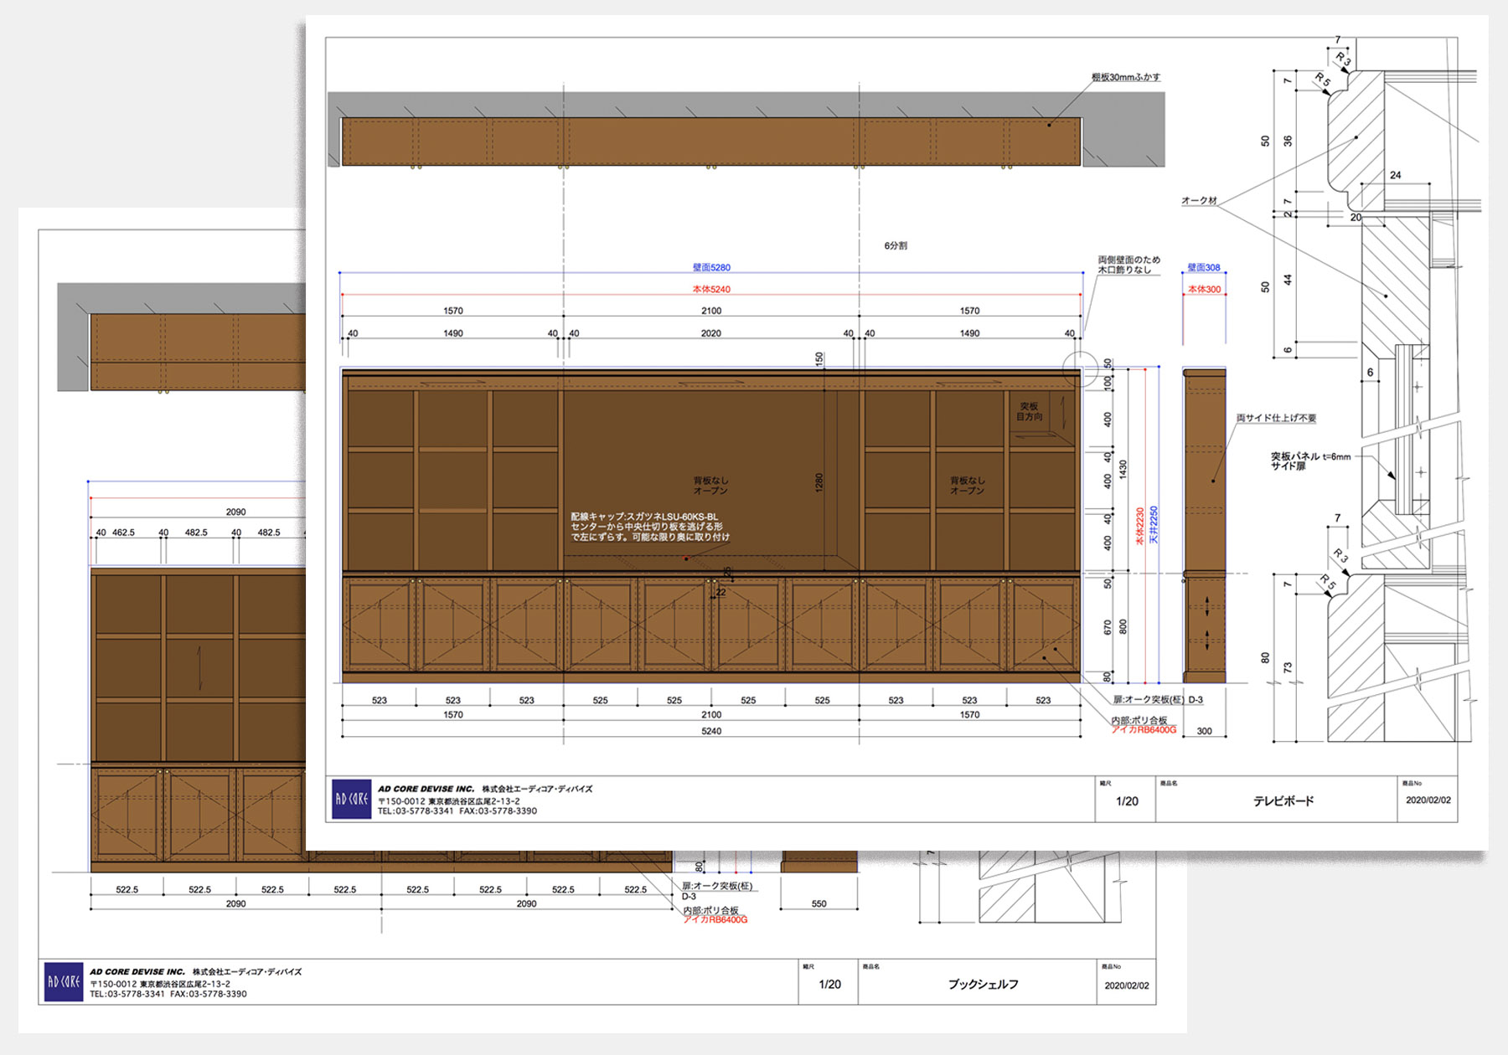Select the red 本体5240 dimension label
1508x1055 pixels.
coord(711,290)
